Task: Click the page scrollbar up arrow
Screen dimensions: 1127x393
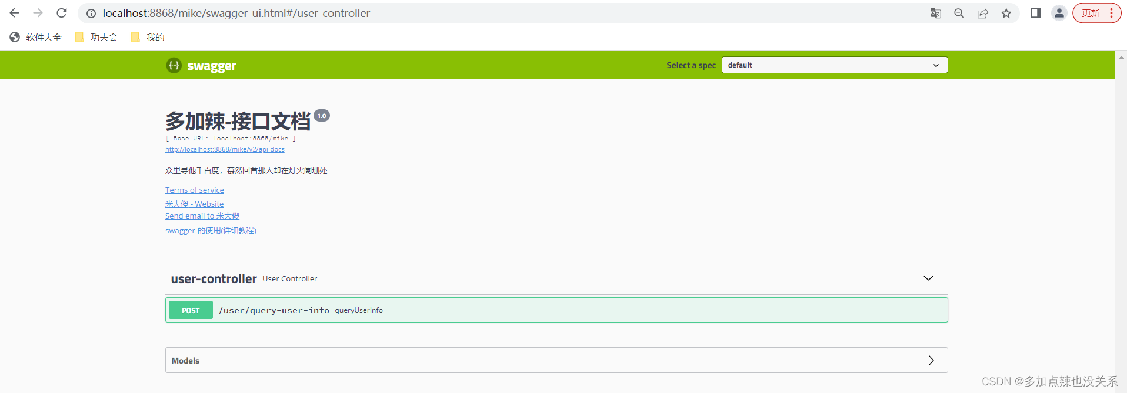Action: [1121, 57]
